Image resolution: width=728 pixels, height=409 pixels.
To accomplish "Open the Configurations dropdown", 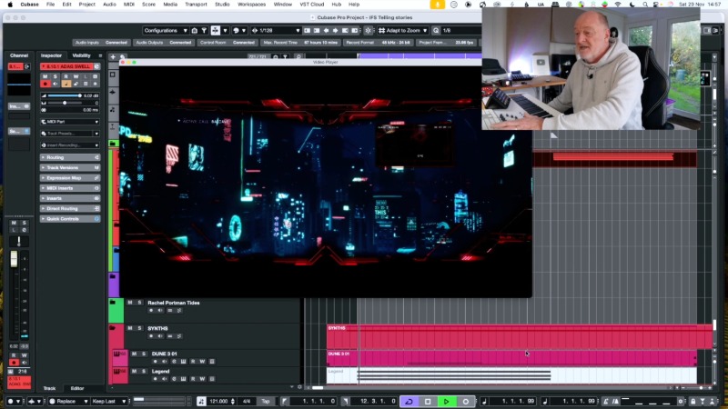I will 165,30.
